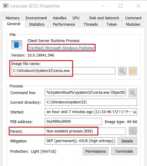Open the Disk and Network tab
Image resolution: width=147 pixels, height=166 pixels.
pyautogui.click(x=104, y=18)
